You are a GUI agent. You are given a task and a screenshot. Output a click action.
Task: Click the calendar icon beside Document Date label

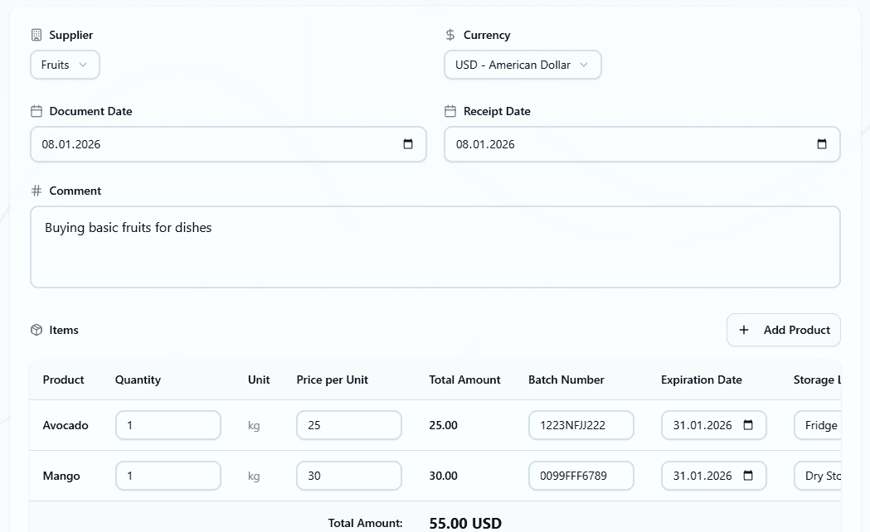click(x=36, y=110)
